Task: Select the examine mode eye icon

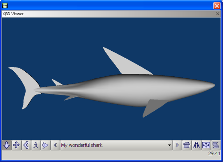Action: [45, 145]
